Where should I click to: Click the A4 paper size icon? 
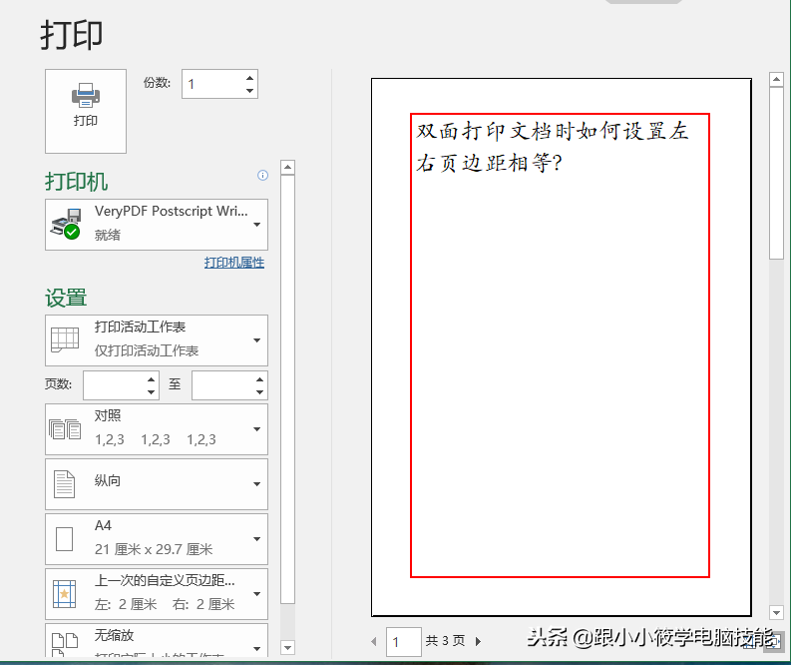(65, 539)
